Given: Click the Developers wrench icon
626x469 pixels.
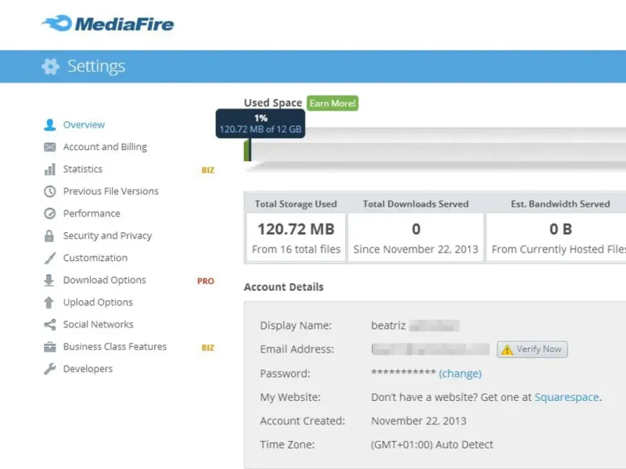Looking at the screenshot, I should tap(50, 369).
